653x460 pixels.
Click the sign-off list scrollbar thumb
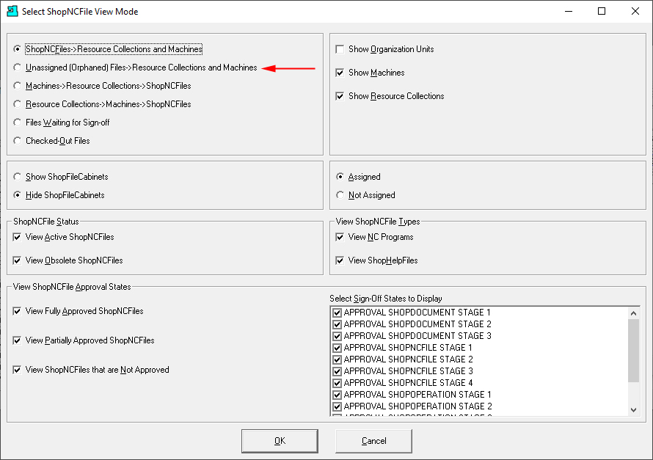pyautogui.click(x=633, y=351)
